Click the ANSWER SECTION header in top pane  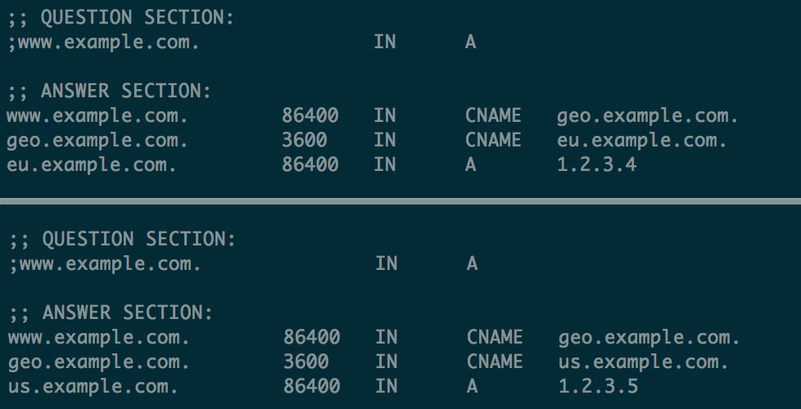click(x=110, y=92)
